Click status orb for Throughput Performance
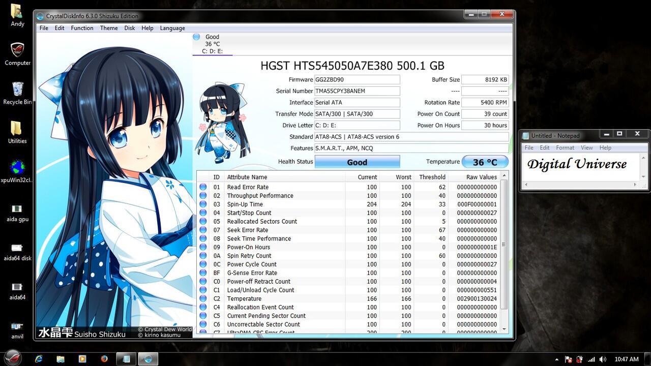The width and height of the screenshot is (651, 366). pos(203,196)
